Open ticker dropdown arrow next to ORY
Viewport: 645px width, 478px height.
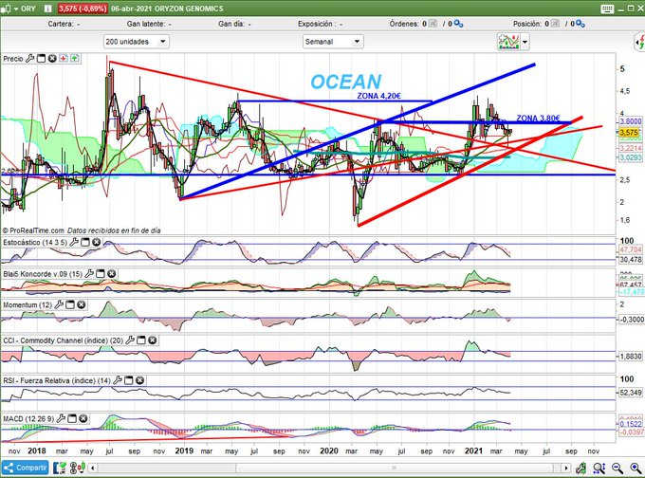point(16,9)
